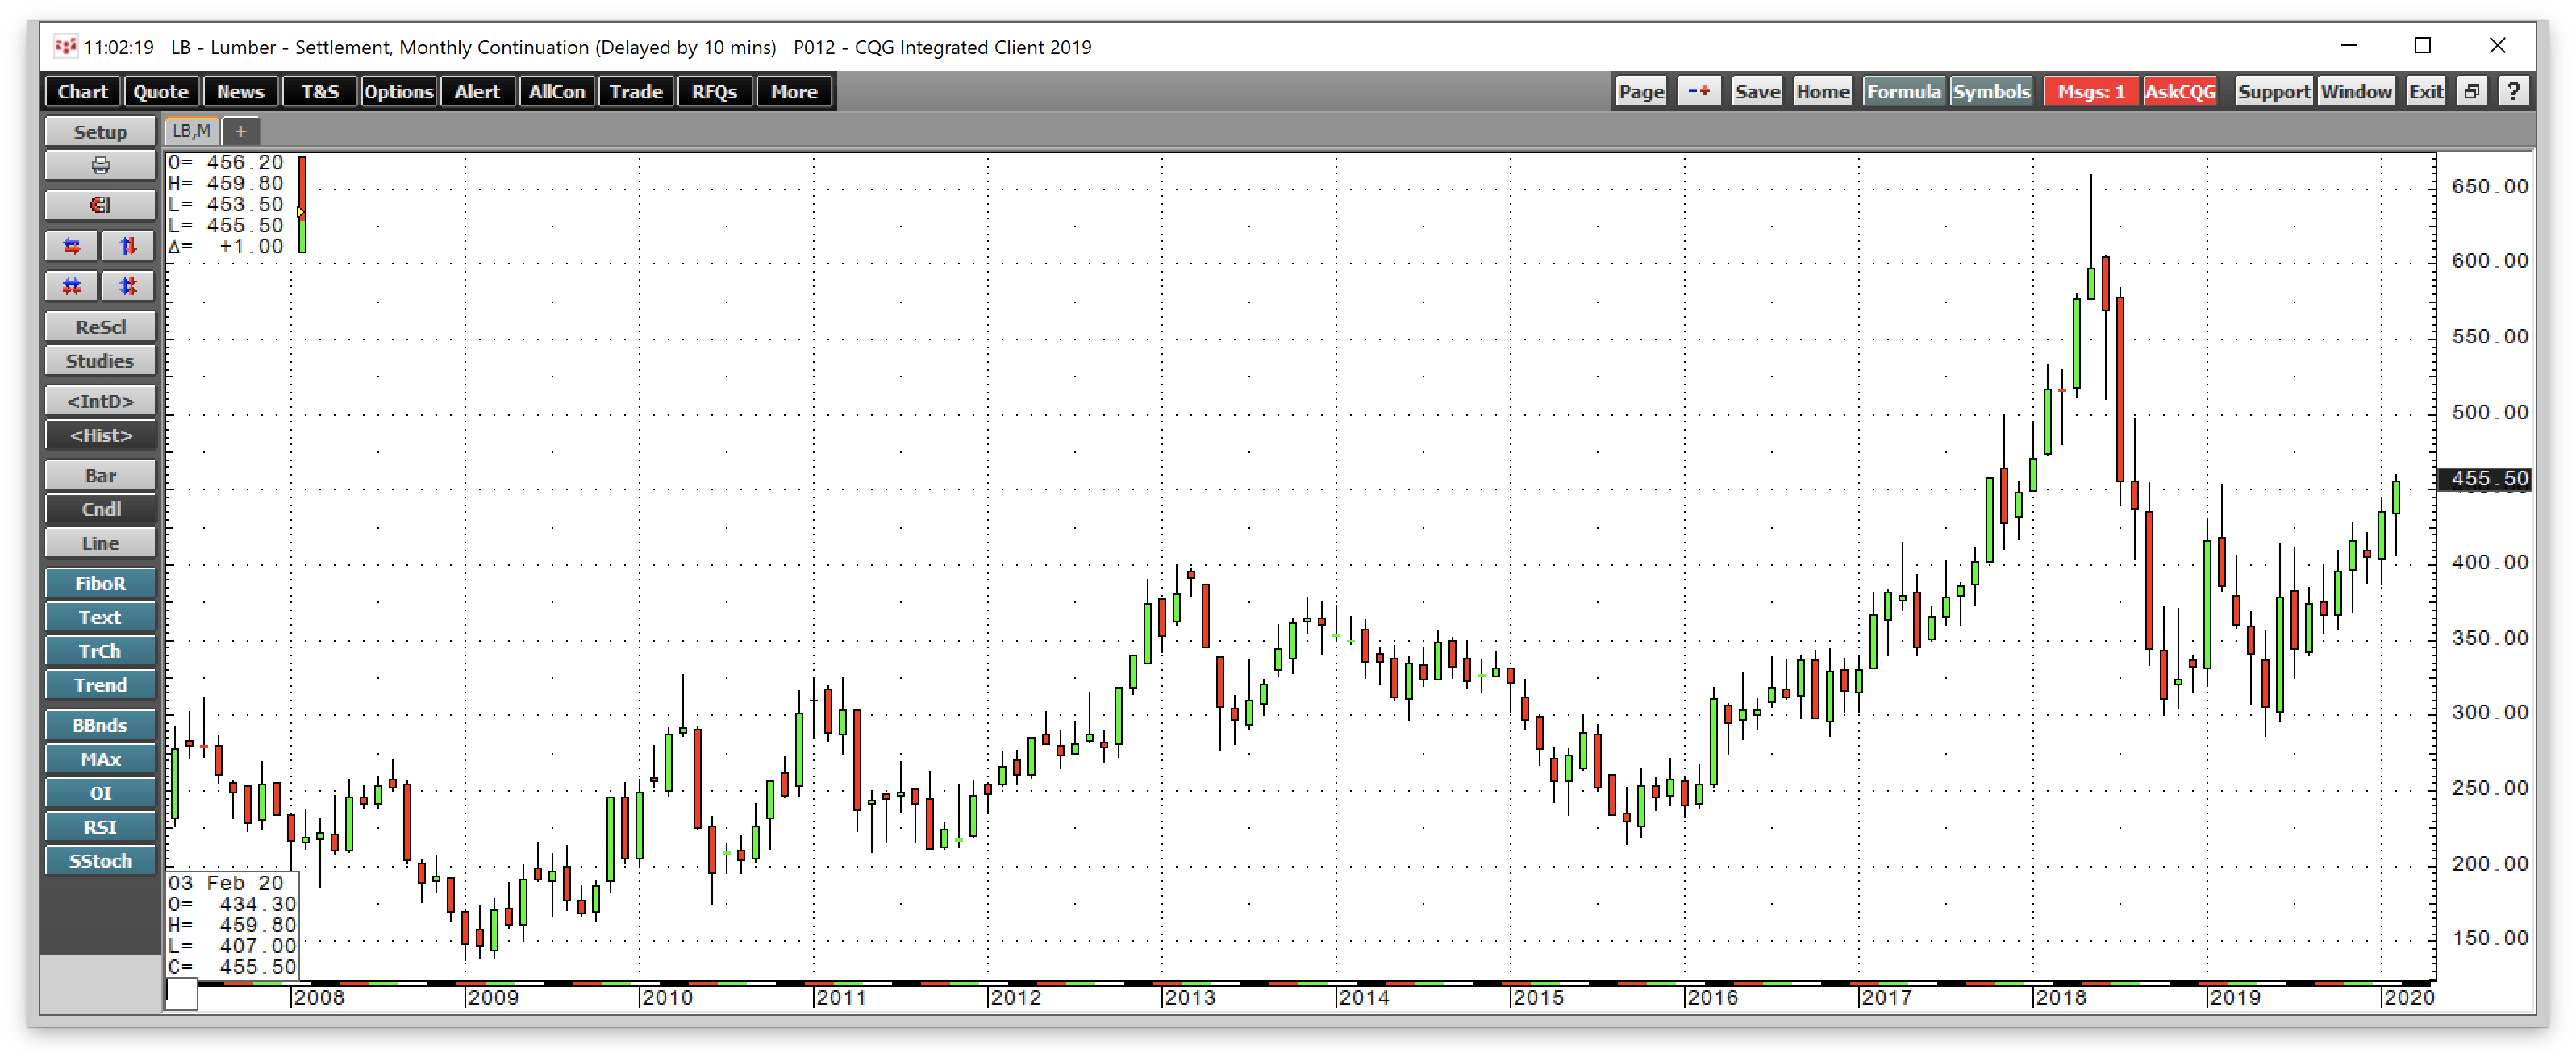This screenshot has width=2576, height=1061.
Task: Click the horizontal compress arrows icon
Action: (x=70, y=286)
